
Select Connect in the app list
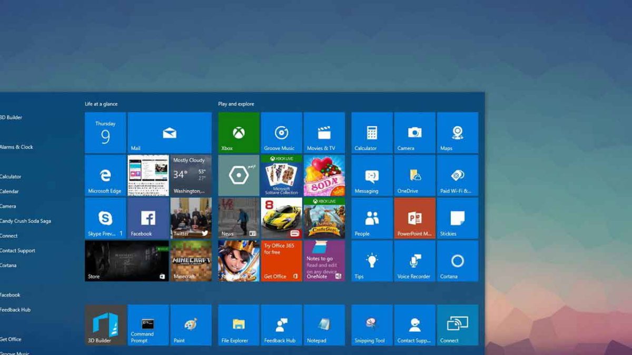(9, 236)
